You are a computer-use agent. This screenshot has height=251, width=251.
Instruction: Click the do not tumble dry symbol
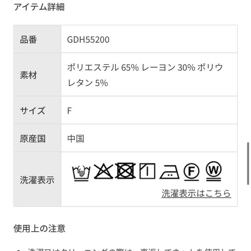pos(125,171)
